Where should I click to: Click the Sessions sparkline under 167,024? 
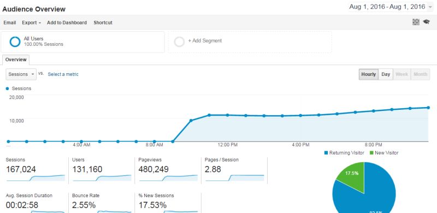tap(36, 178)
